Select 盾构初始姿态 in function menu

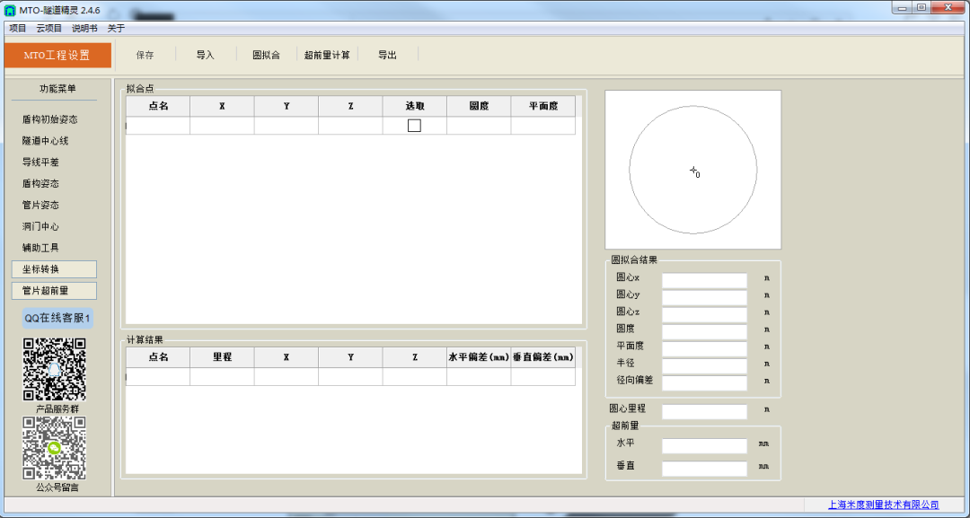tap(49, 119)
